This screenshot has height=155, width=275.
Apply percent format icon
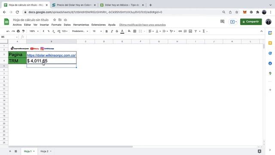click(49, 31)
